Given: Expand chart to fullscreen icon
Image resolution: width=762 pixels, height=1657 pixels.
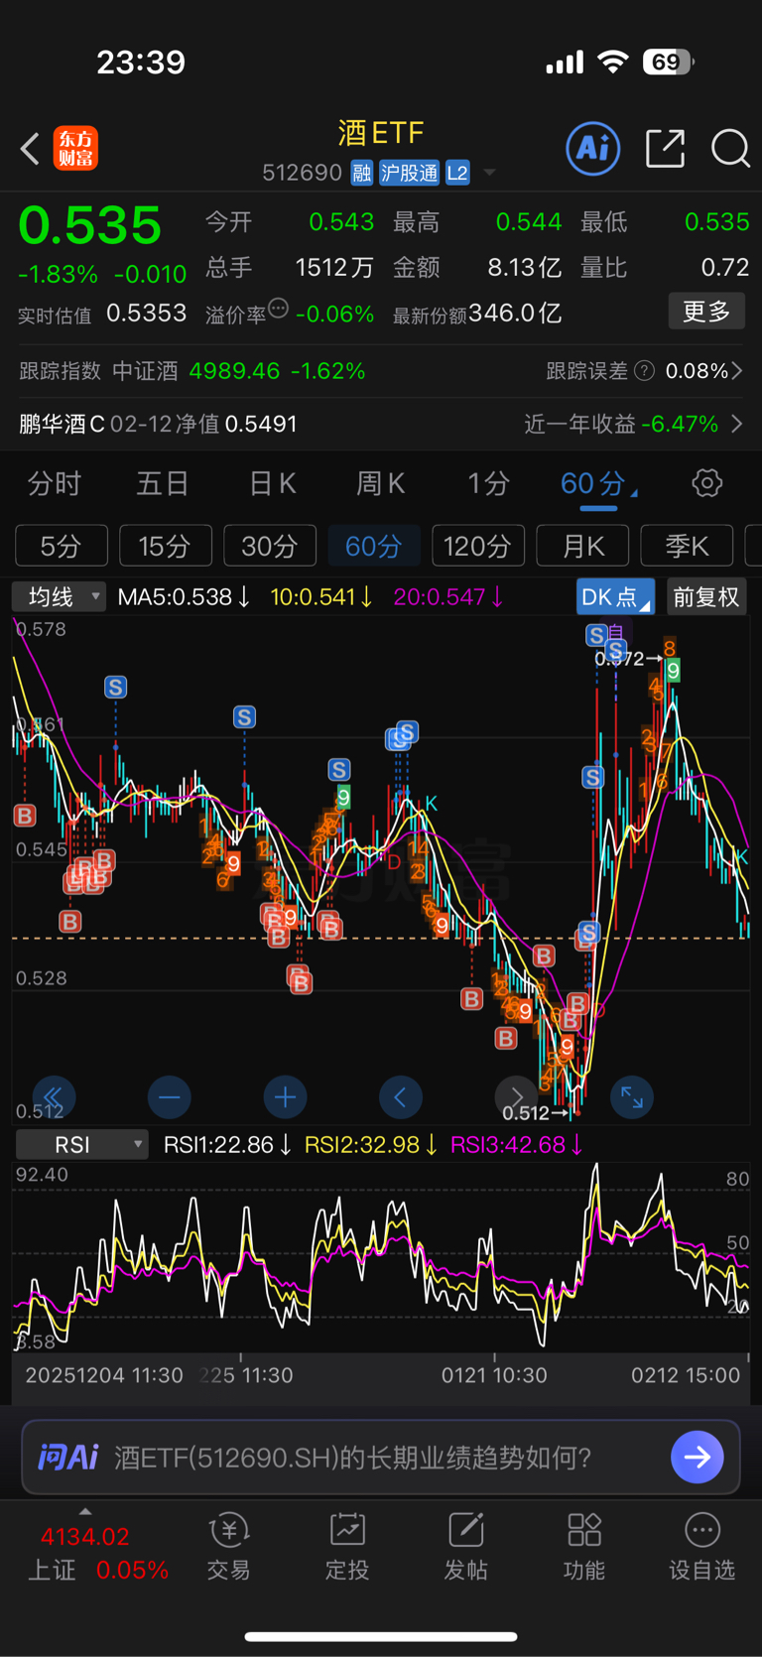Looking at the screenshot, I should click(632, 1097).
